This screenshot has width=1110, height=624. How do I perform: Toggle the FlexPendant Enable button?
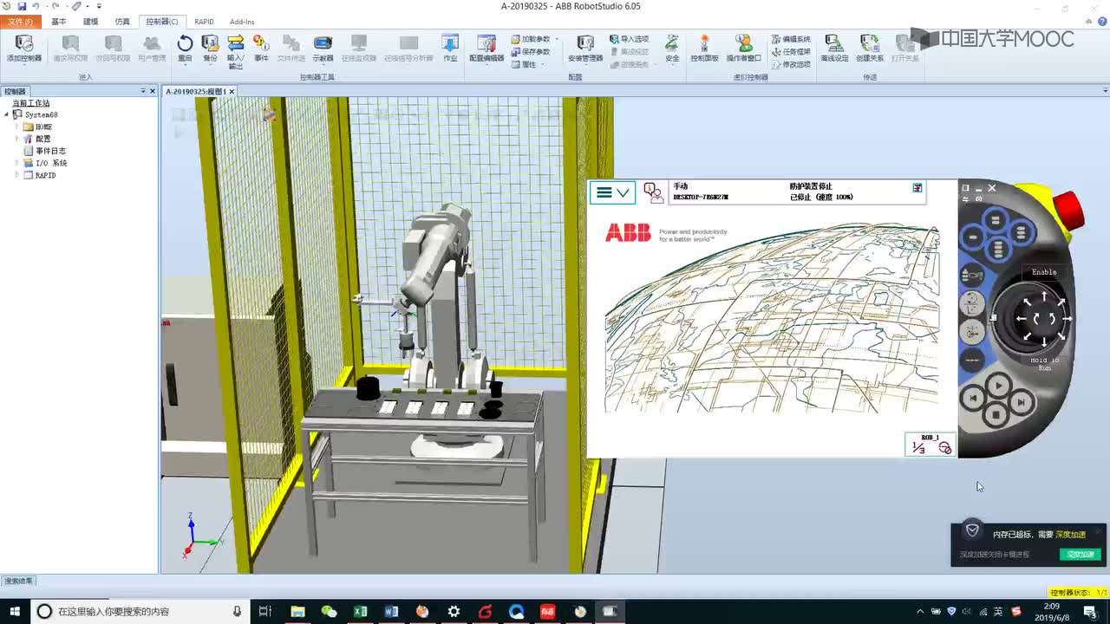(x=1044, y=272)
